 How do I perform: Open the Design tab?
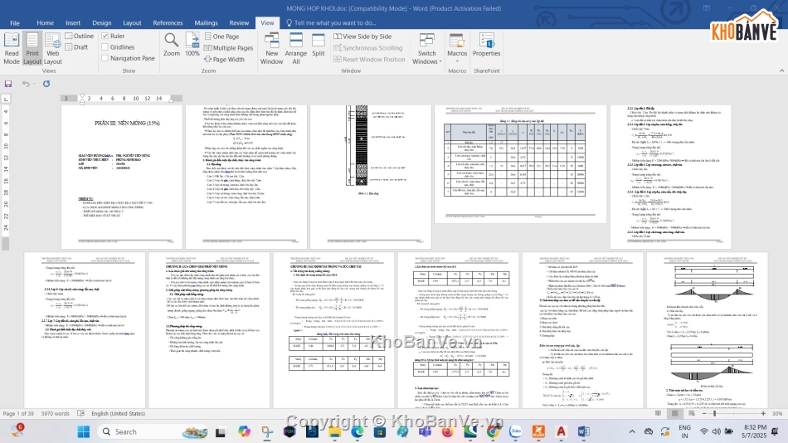click(x=101, y=22)
